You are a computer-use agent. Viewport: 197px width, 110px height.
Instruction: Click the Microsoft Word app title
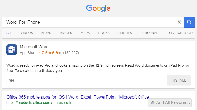click(34, 47)
